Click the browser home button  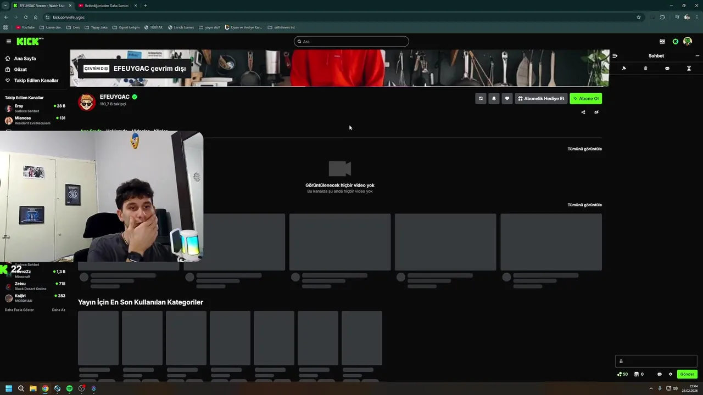pos(36,17)
